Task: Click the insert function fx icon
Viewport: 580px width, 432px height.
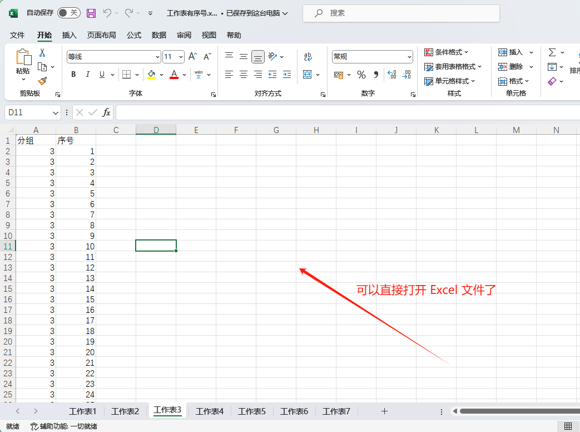Action: (x=106, y=112)
